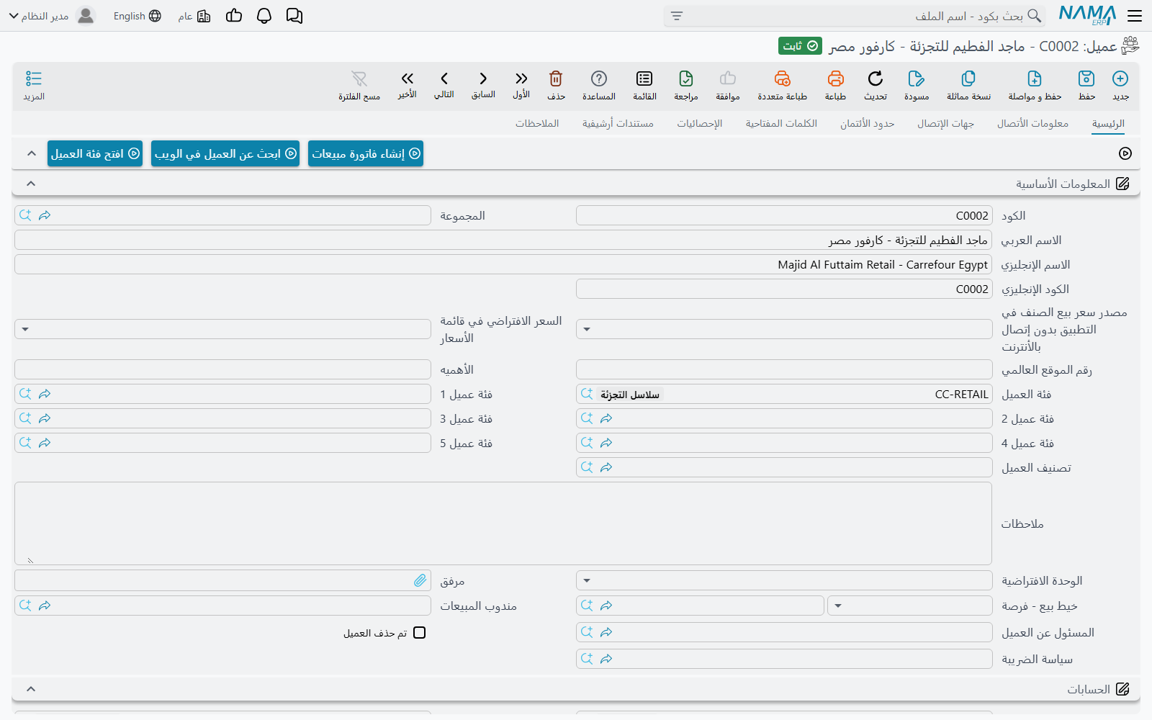Click the افتح فئة العميل button
The width and height of the screenshot is (1152, 720).
click(x=95, y=153)
